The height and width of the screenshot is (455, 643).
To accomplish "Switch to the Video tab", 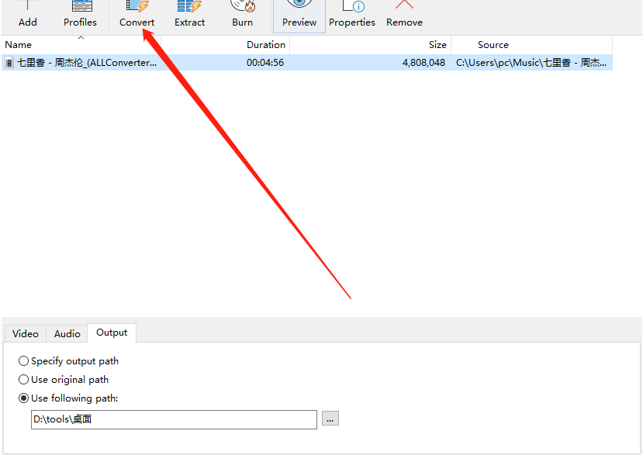I will [x=26, y=333].
